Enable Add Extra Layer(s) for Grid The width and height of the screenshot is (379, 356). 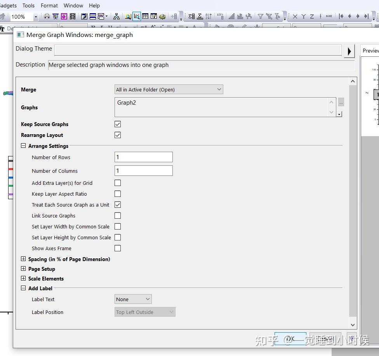pos(118,183)
